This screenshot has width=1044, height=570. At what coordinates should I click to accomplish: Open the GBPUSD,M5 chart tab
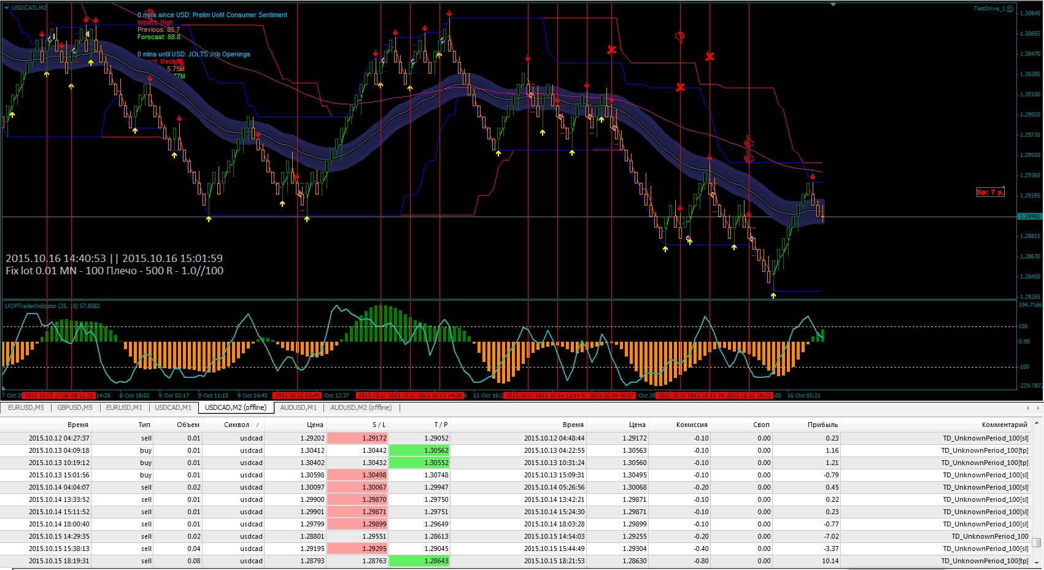75,407
